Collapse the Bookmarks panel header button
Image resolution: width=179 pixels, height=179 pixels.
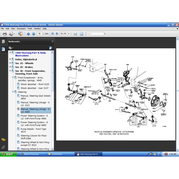click(x=53, y=41)
